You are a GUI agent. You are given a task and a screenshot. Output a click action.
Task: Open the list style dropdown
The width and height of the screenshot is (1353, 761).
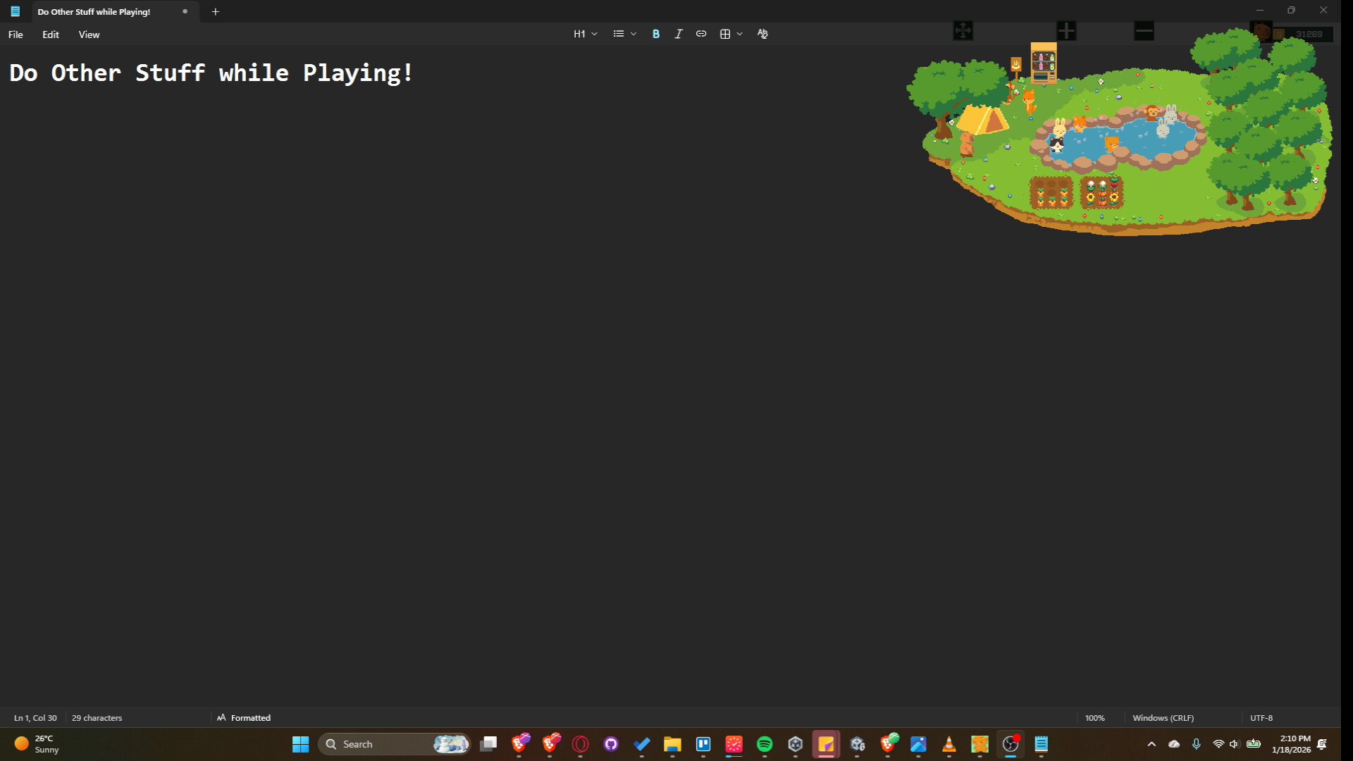click(x=624, y=33)
